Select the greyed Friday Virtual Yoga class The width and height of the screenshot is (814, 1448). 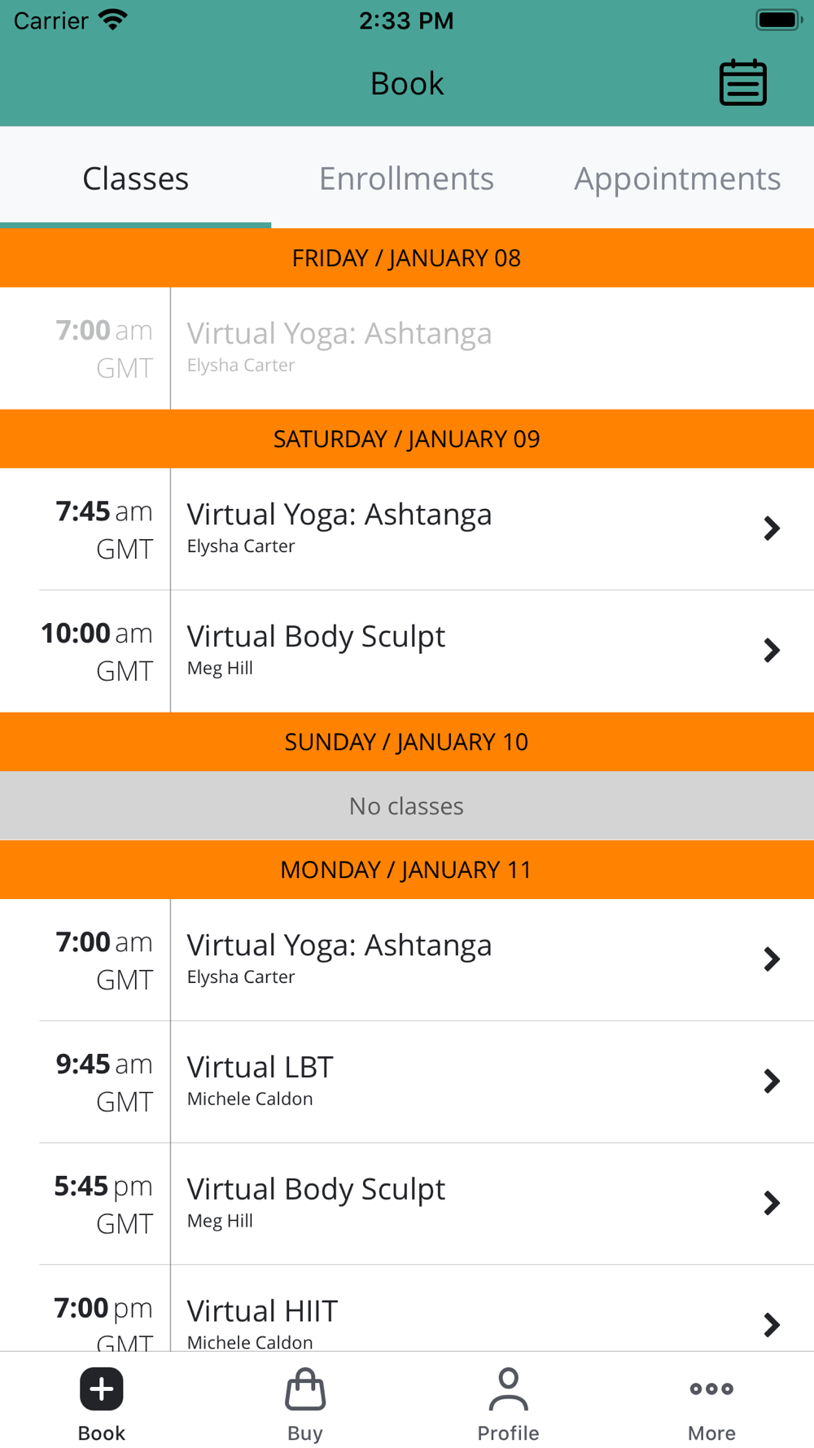click(407, 349)
